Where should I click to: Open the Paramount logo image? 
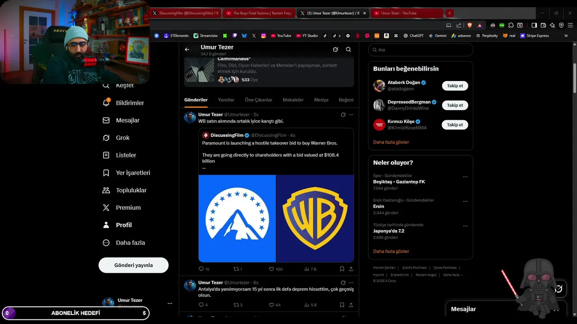(237, 218)
